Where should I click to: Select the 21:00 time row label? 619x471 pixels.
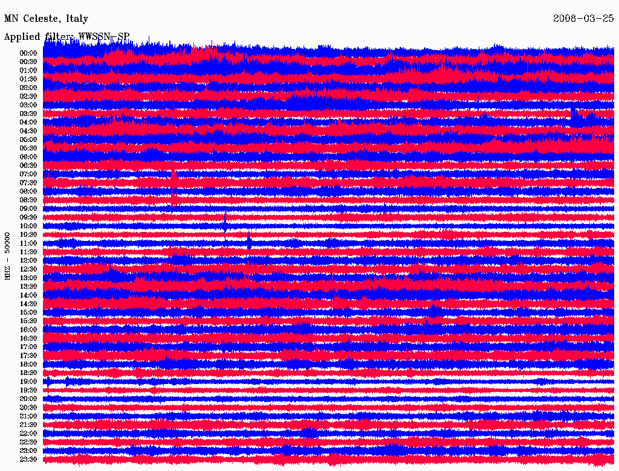point(28,416)
